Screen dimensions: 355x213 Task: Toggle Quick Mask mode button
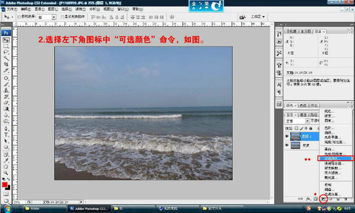tap(6, 193)
